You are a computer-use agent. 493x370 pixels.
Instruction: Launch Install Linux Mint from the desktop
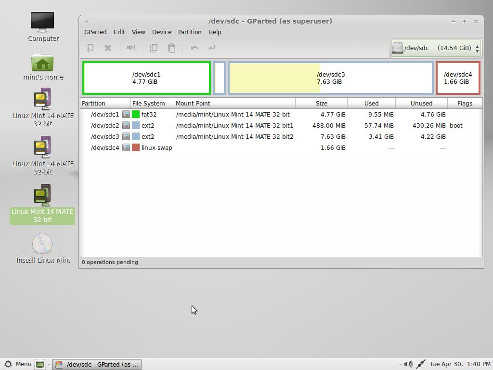(42, 243)
